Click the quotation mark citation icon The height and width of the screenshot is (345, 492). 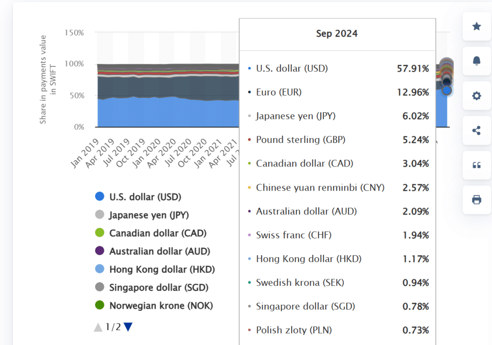(x=476, y=165)
